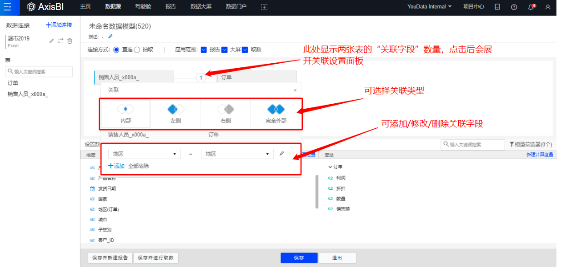
Task: Select the 超市2019 Excel connection
Action: [x=19, y=41]
